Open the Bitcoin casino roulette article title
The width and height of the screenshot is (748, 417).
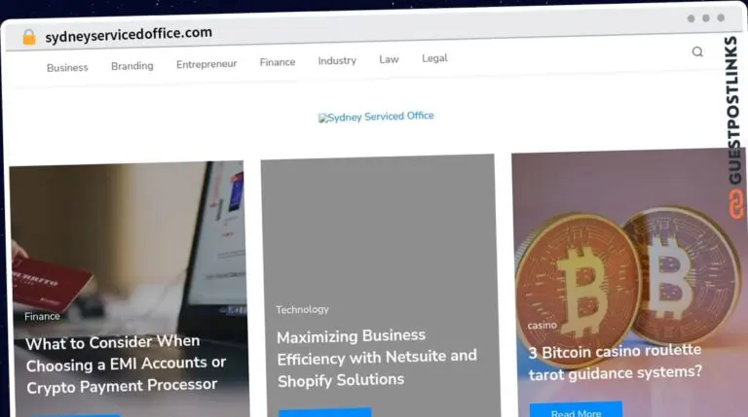point(615,363)
